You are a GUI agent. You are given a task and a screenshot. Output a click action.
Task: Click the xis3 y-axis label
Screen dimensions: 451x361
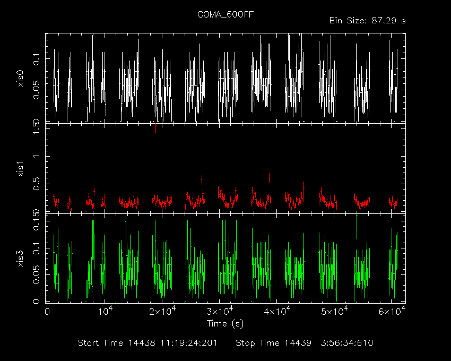click(20, 259)
